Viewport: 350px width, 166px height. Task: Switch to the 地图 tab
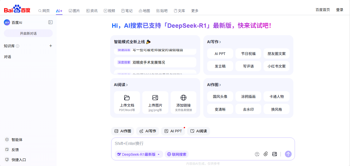point(144,11)
